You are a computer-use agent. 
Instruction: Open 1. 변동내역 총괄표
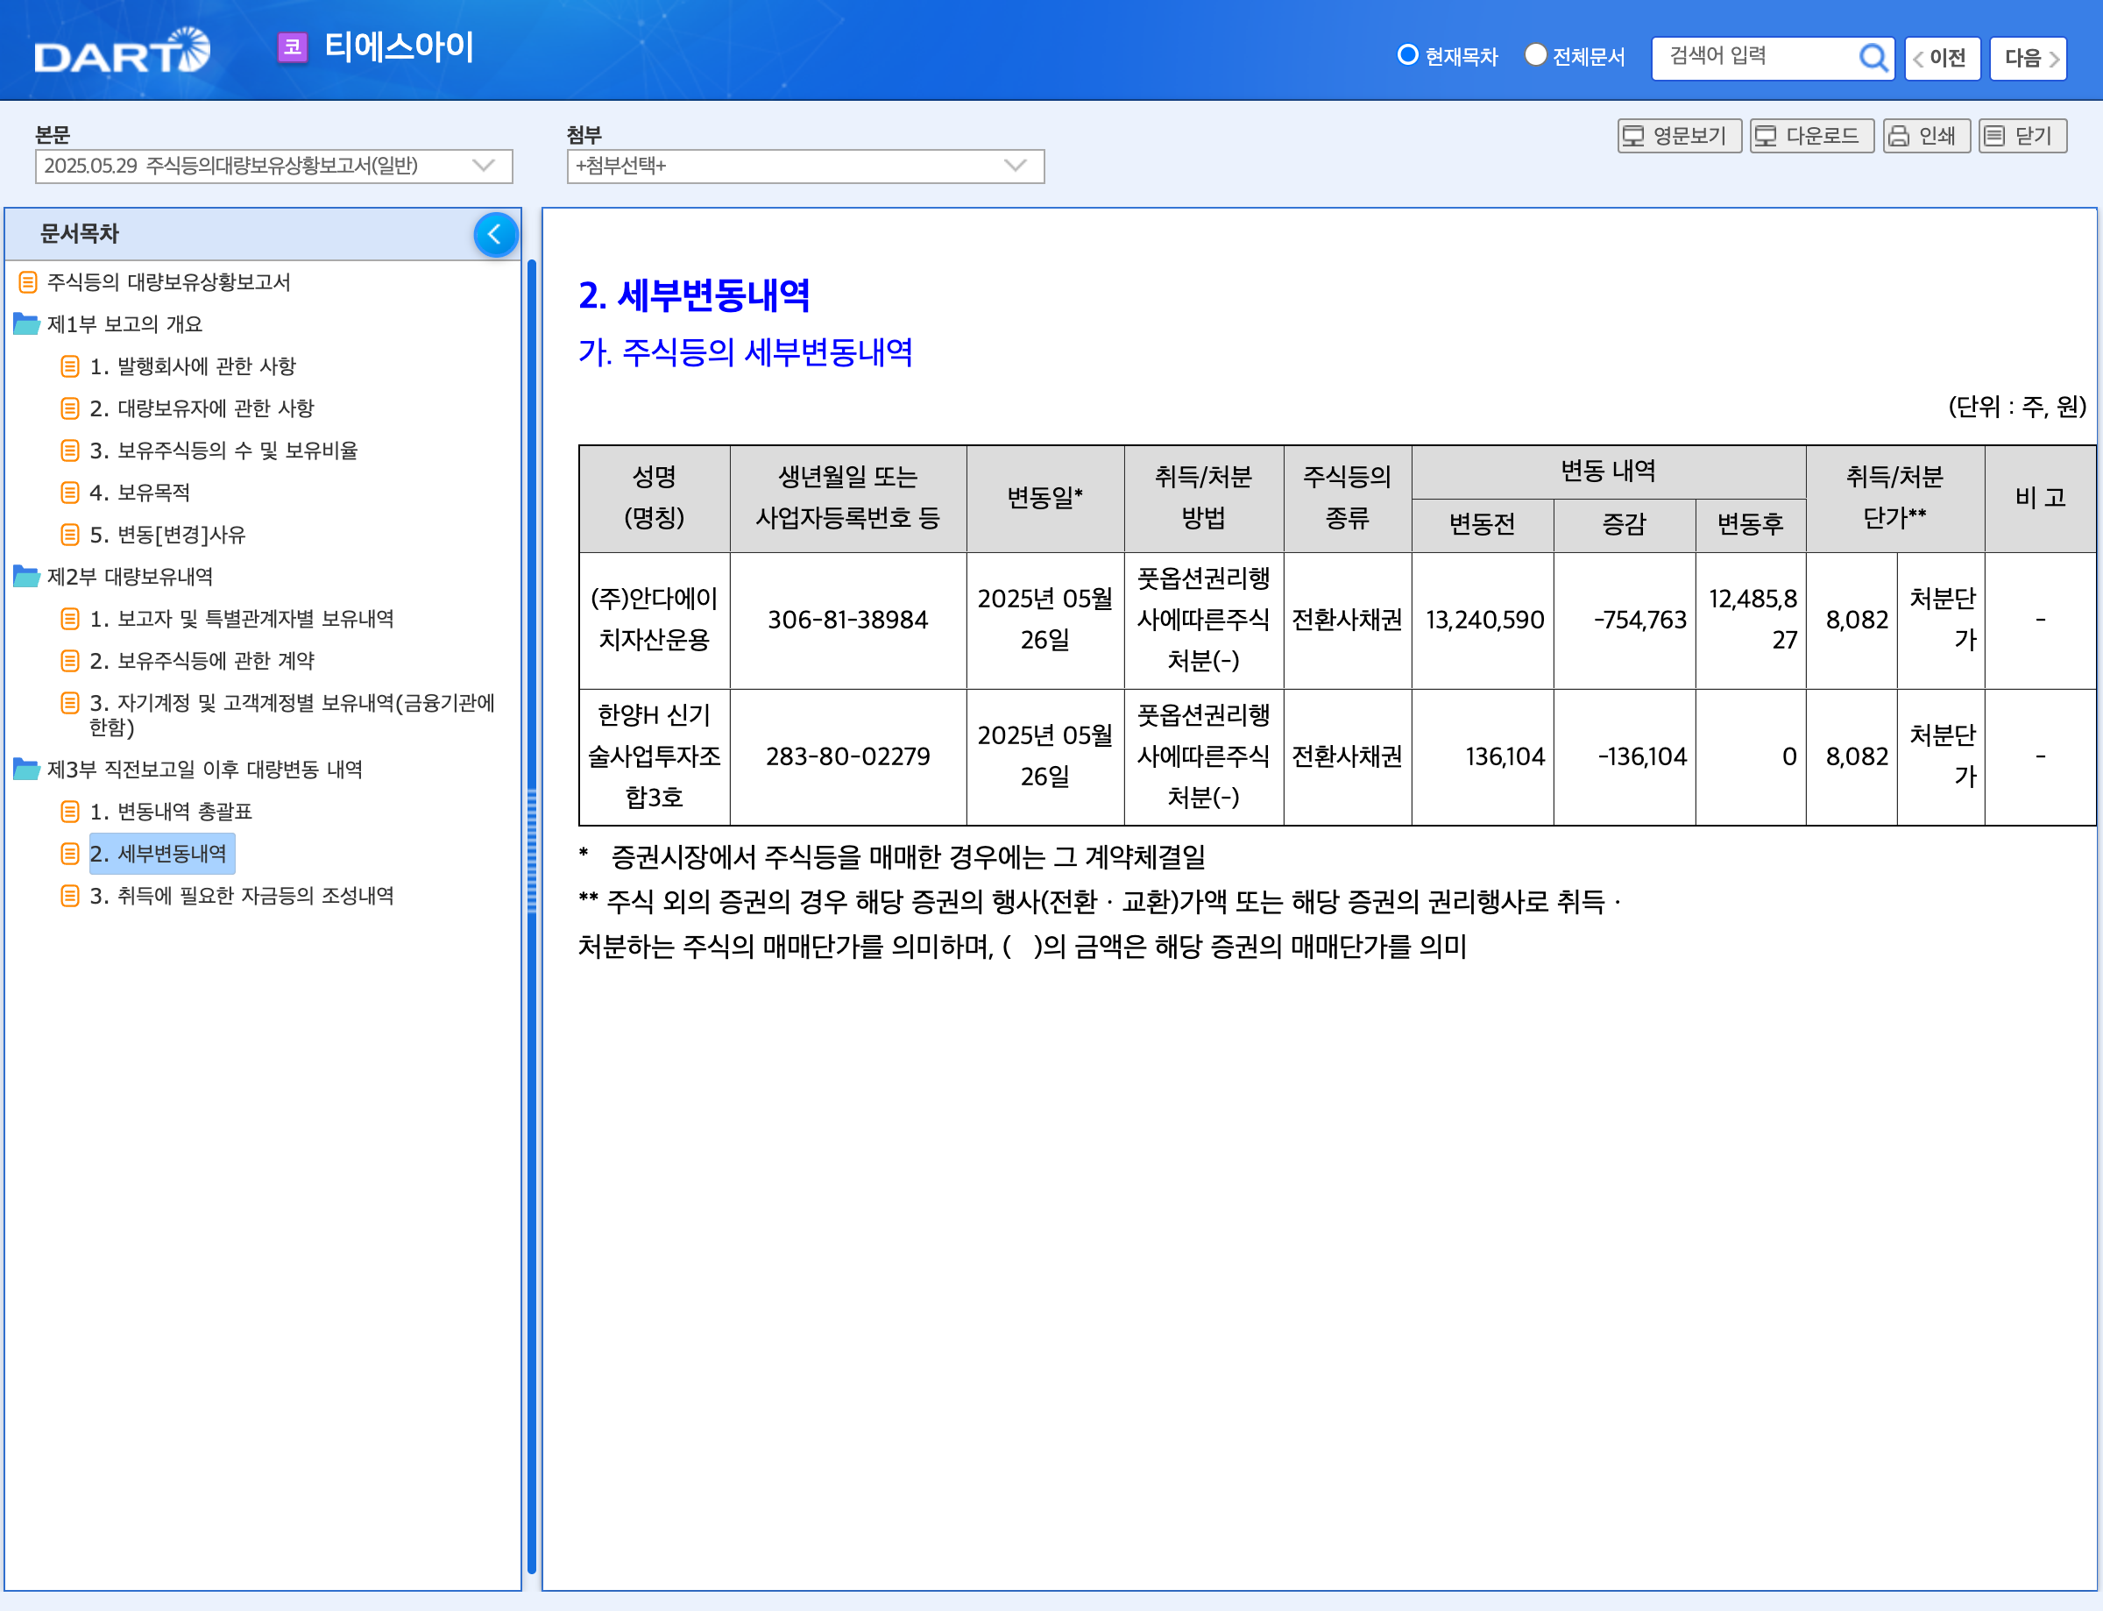[x=171, y=813]
